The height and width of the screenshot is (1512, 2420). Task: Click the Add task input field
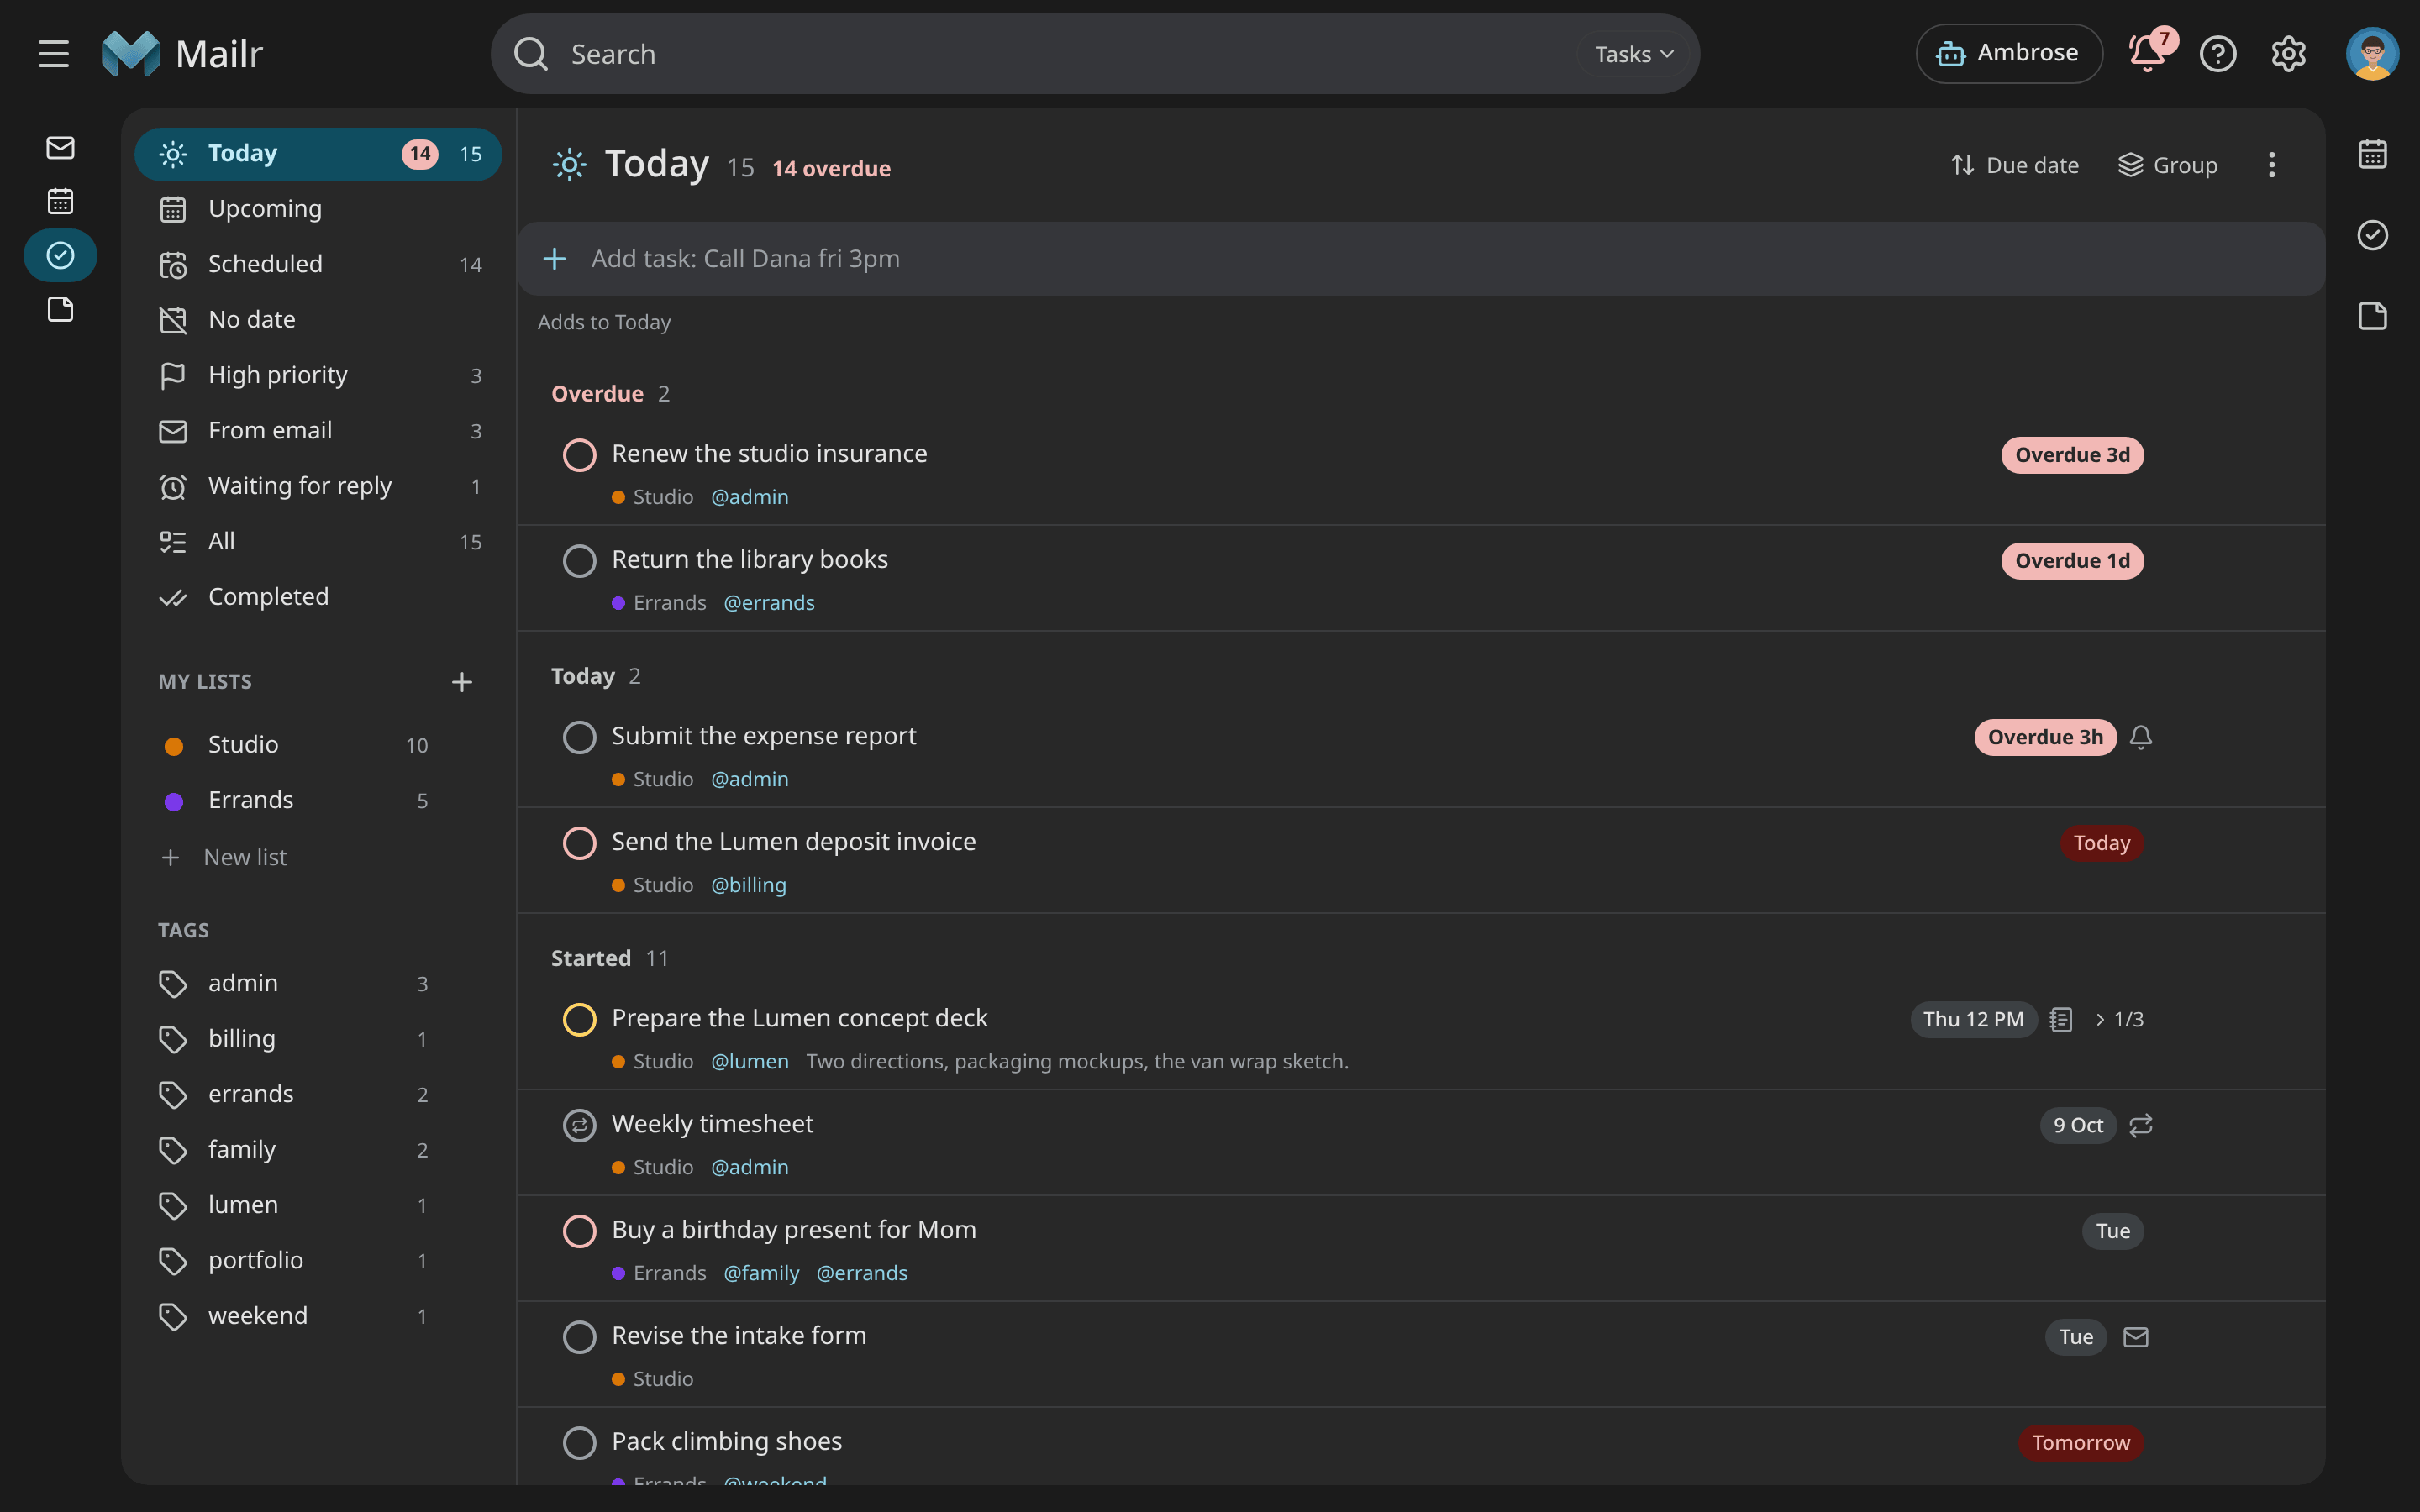click(x=1420, y=259)
